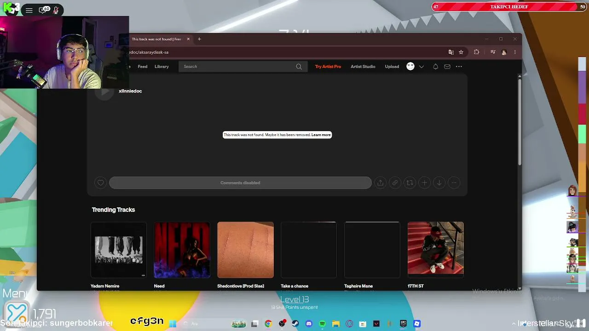The width and height of the screenshot is (589, 331).
Task: Open a new browser tab
Action: point(199,39)
